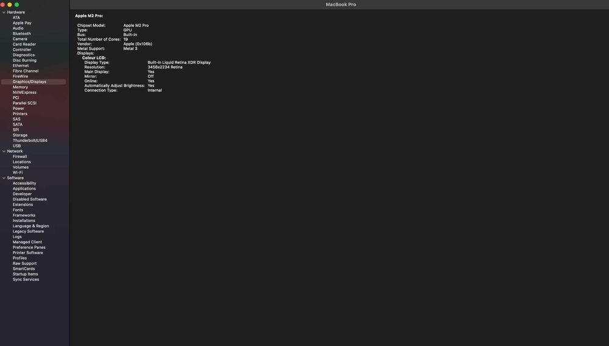Collapse the Network section chevron
609x346 pixels.
[4, 152]
